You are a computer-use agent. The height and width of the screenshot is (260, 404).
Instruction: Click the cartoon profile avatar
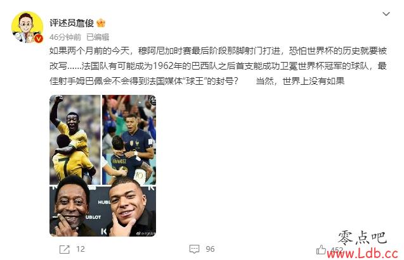27,27
